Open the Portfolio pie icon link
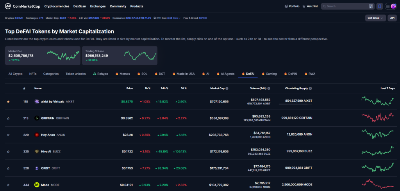The image size is (400, 191). [292, 6]
